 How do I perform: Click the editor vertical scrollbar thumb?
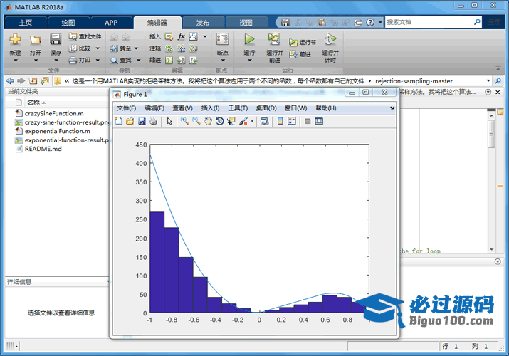point(491,134)
